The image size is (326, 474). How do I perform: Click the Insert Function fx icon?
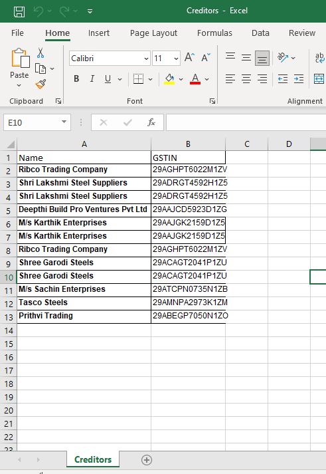151,122
